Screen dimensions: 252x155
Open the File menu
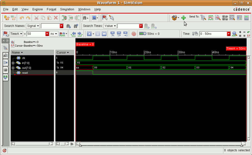[6, 9]
